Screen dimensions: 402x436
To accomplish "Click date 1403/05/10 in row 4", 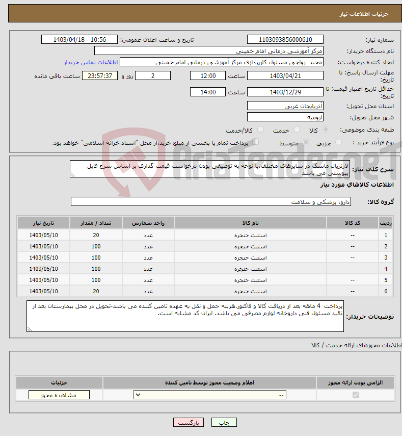I will point(44,269).
